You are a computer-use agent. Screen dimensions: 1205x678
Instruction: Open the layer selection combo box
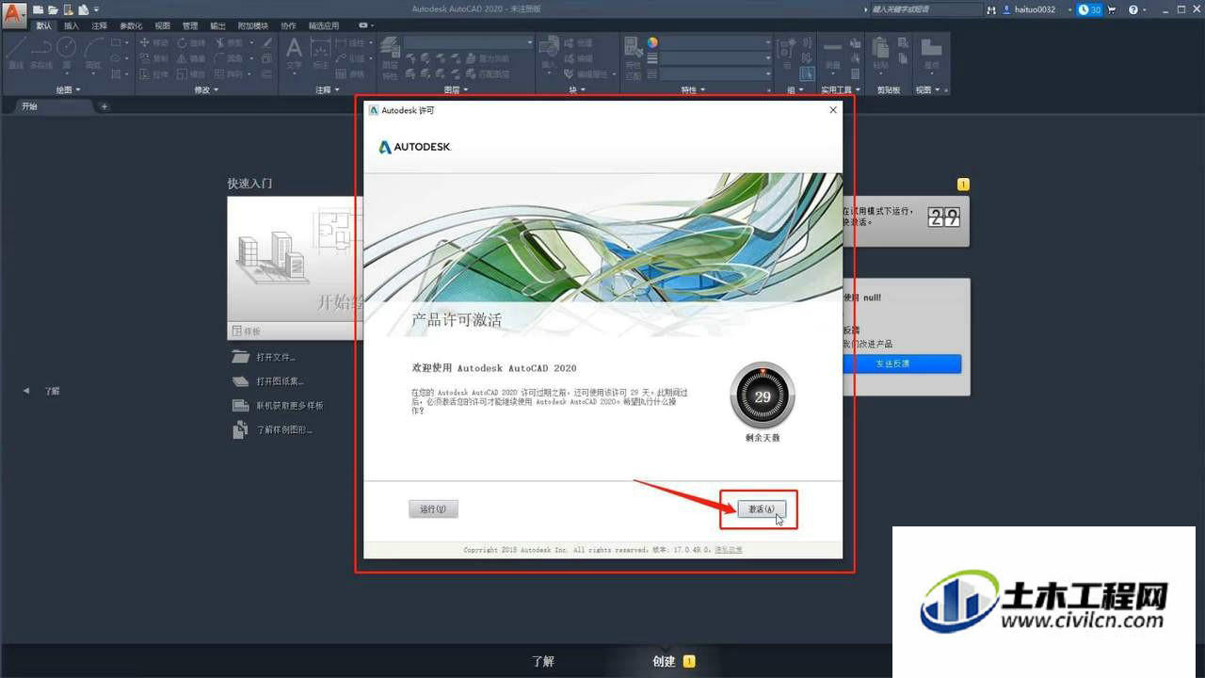[x=469, y=42]
